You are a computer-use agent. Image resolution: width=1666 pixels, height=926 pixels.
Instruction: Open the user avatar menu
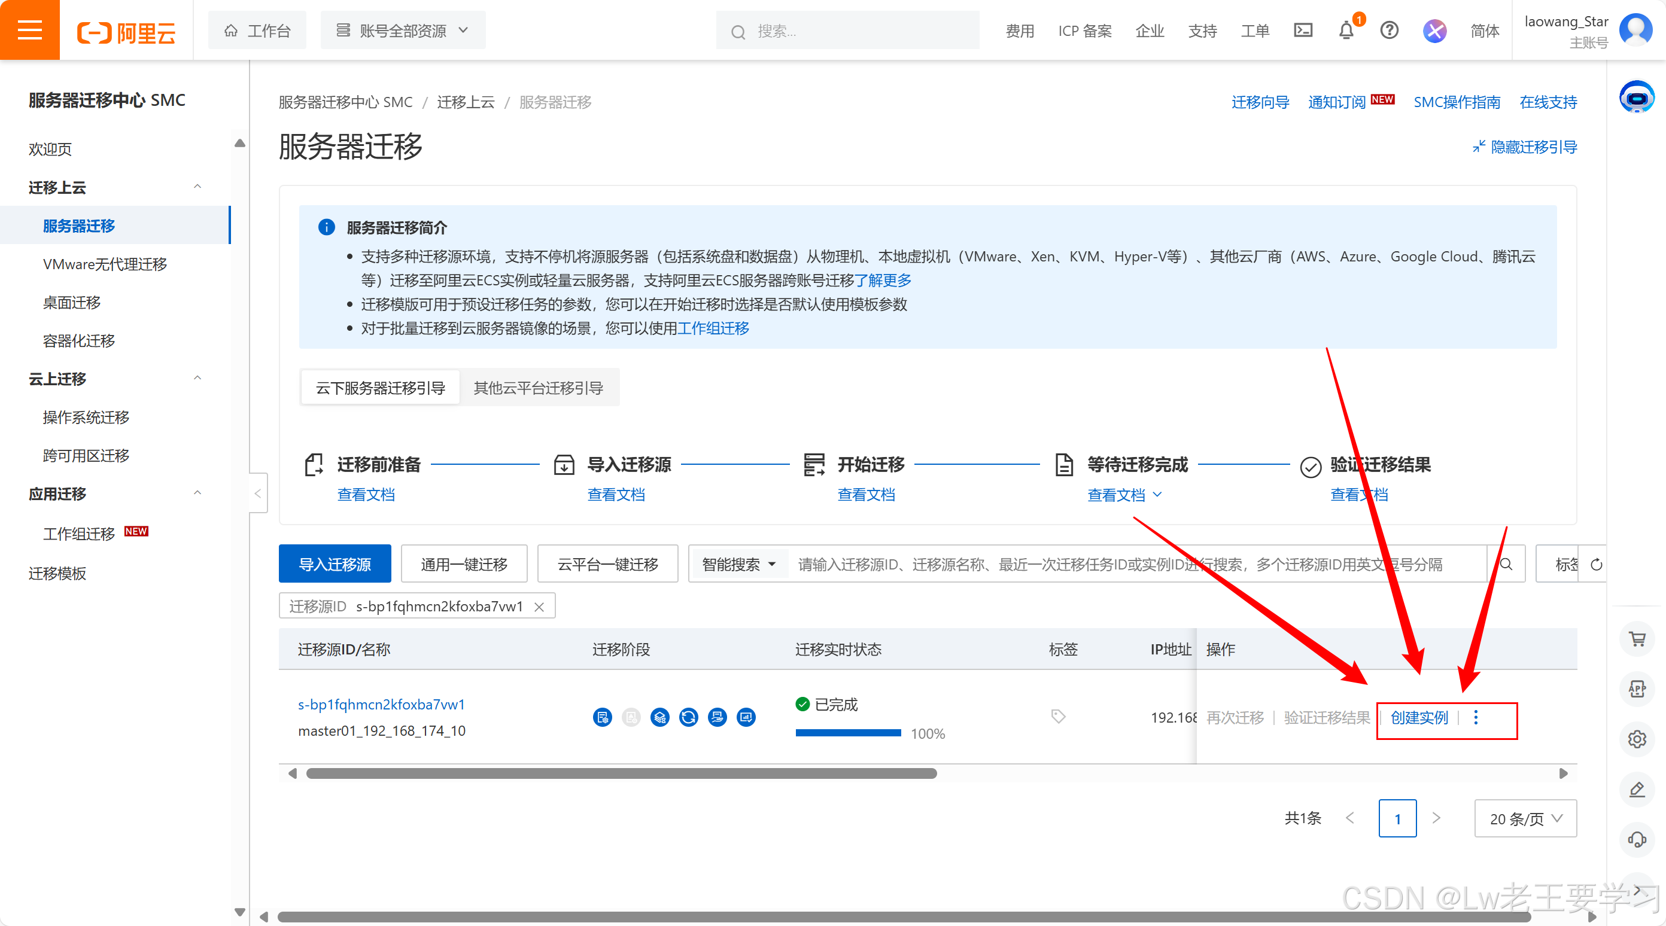(1634, 30)
